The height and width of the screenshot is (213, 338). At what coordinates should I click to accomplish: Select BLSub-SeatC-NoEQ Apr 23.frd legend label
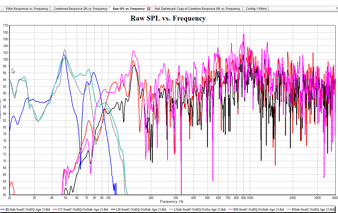coord(28,209)
